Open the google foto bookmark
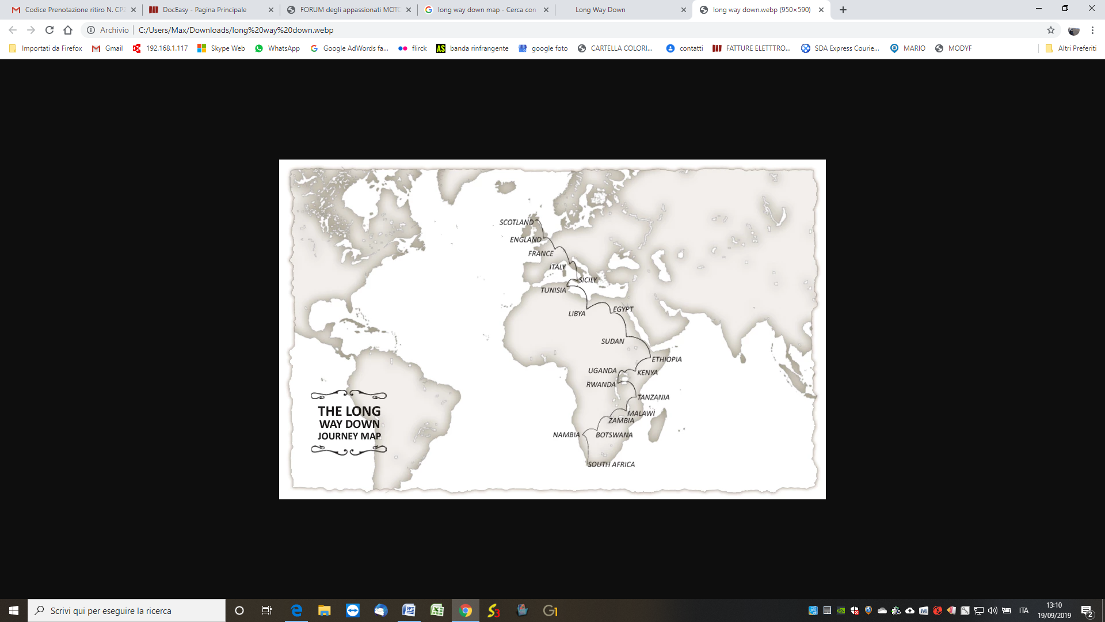Image resolution: width=1105 pixels, height=622 pixels. tap(543, 48)
